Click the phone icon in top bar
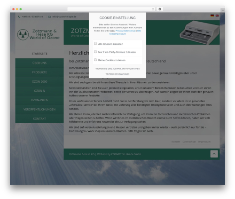235x199 pixels. pos(19,16)
